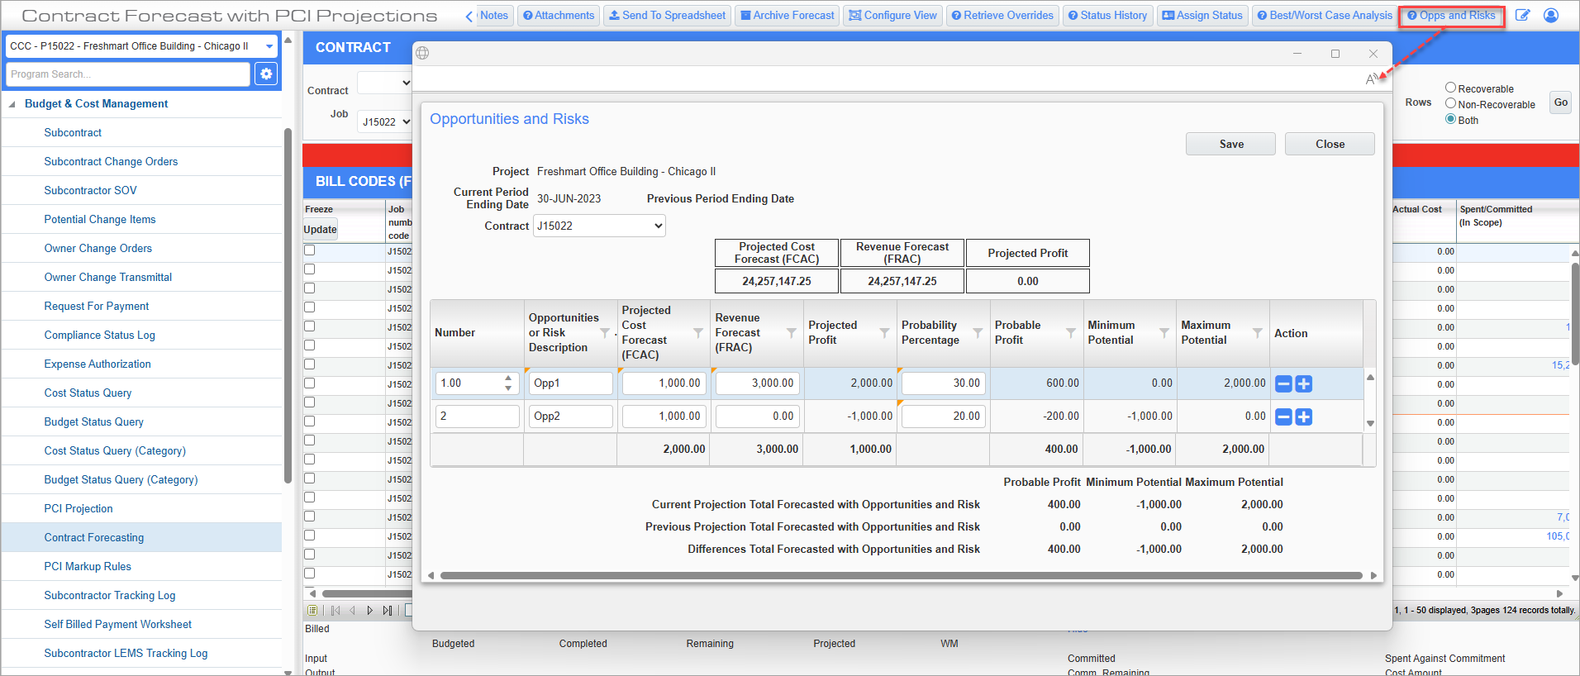Screen dimensions: 1580x676
Task: Tick the first Freeze checkbox below the Update button
Action: coord(310,250)
